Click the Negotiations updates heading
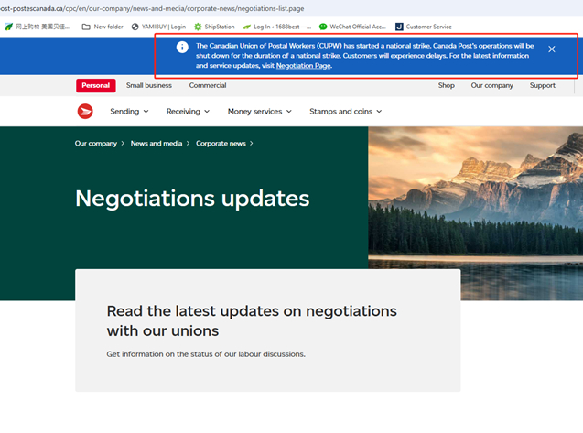 (x=192, y=199)
